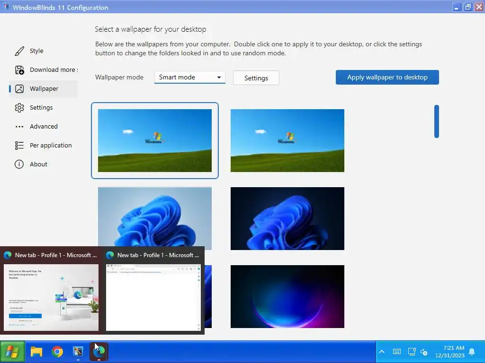Click the Settings button beside wallpaper mode
The image size is (485, 363).
tap(256, 78)
